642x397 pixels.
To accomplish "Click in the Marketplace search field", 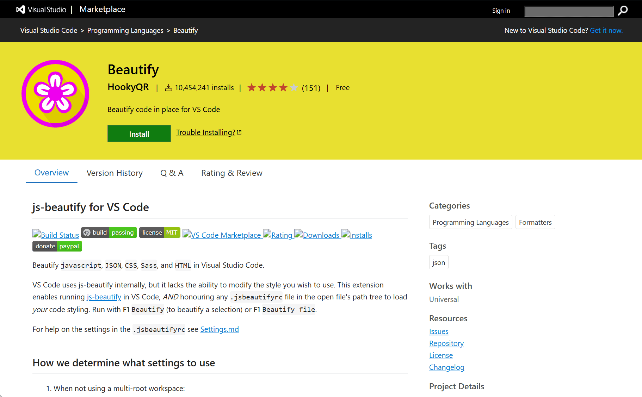I will coord(569,11).
